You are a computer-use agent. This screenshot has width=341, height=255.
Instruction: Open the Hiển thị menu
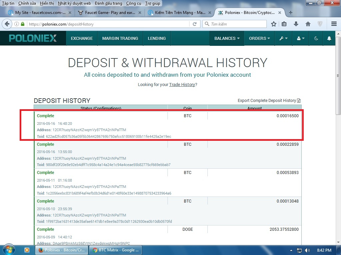pyautogui.click(x=47, y=3)
